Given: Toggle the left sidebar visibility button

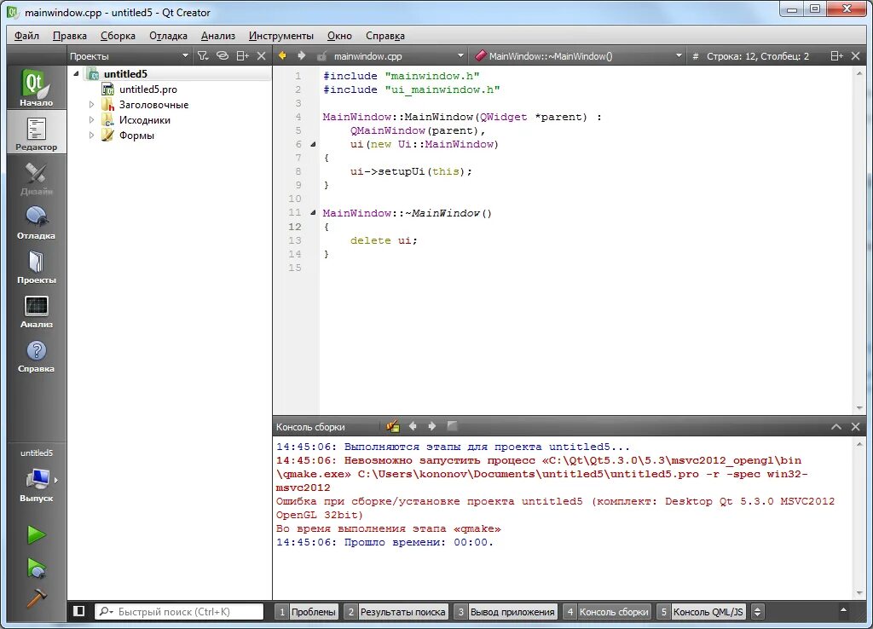Looking at the screenshot, I should click(x=79, y=611).
